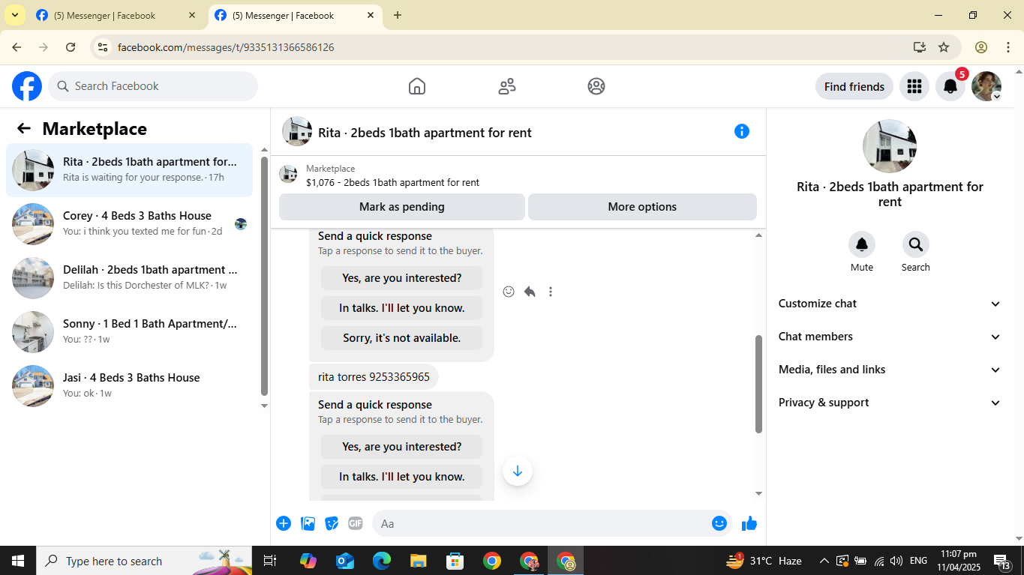Open Corey 4 Beds 3 Baths House chat
Image resolution: width=1024 pixels, height=575 pixels.
pos(130,224)
